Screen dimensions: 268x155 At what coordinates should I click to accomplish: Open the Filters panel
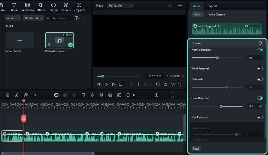click(x=53, y=7)
